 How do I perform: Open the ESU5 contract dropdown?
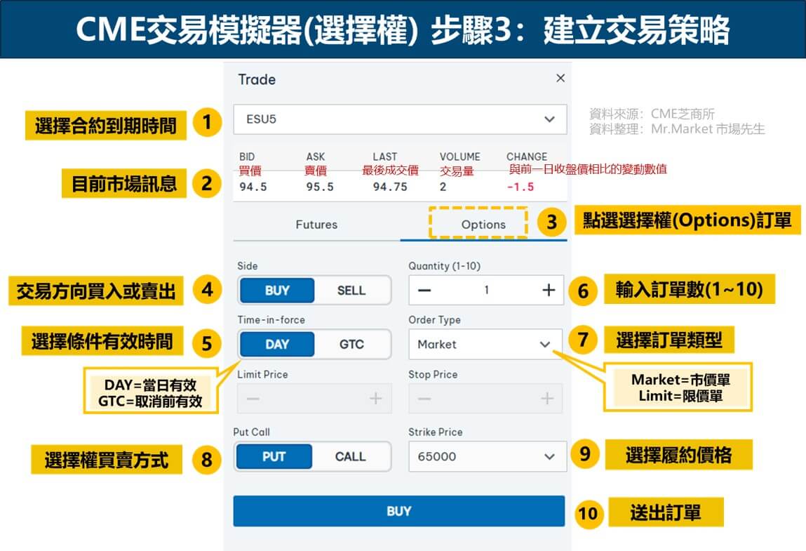[400, 119]
